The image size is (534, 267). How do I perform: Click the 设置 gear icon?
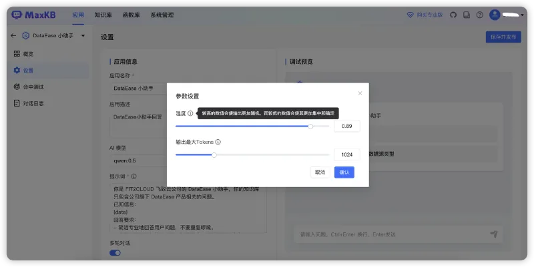(17, 70)
